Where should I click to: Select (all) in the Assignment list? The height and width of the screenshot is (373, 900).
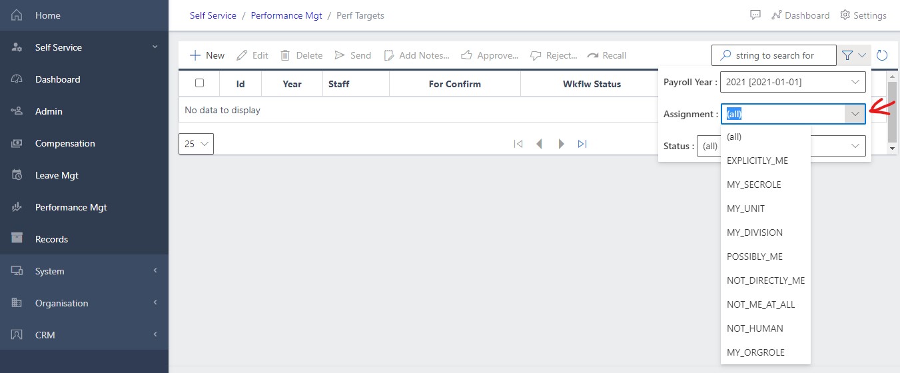[x=765, y=137]
